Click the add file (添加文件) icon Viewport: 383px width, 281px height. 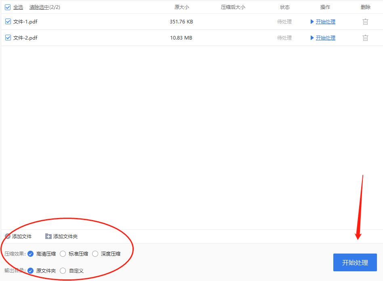click(x=8, y=237)
